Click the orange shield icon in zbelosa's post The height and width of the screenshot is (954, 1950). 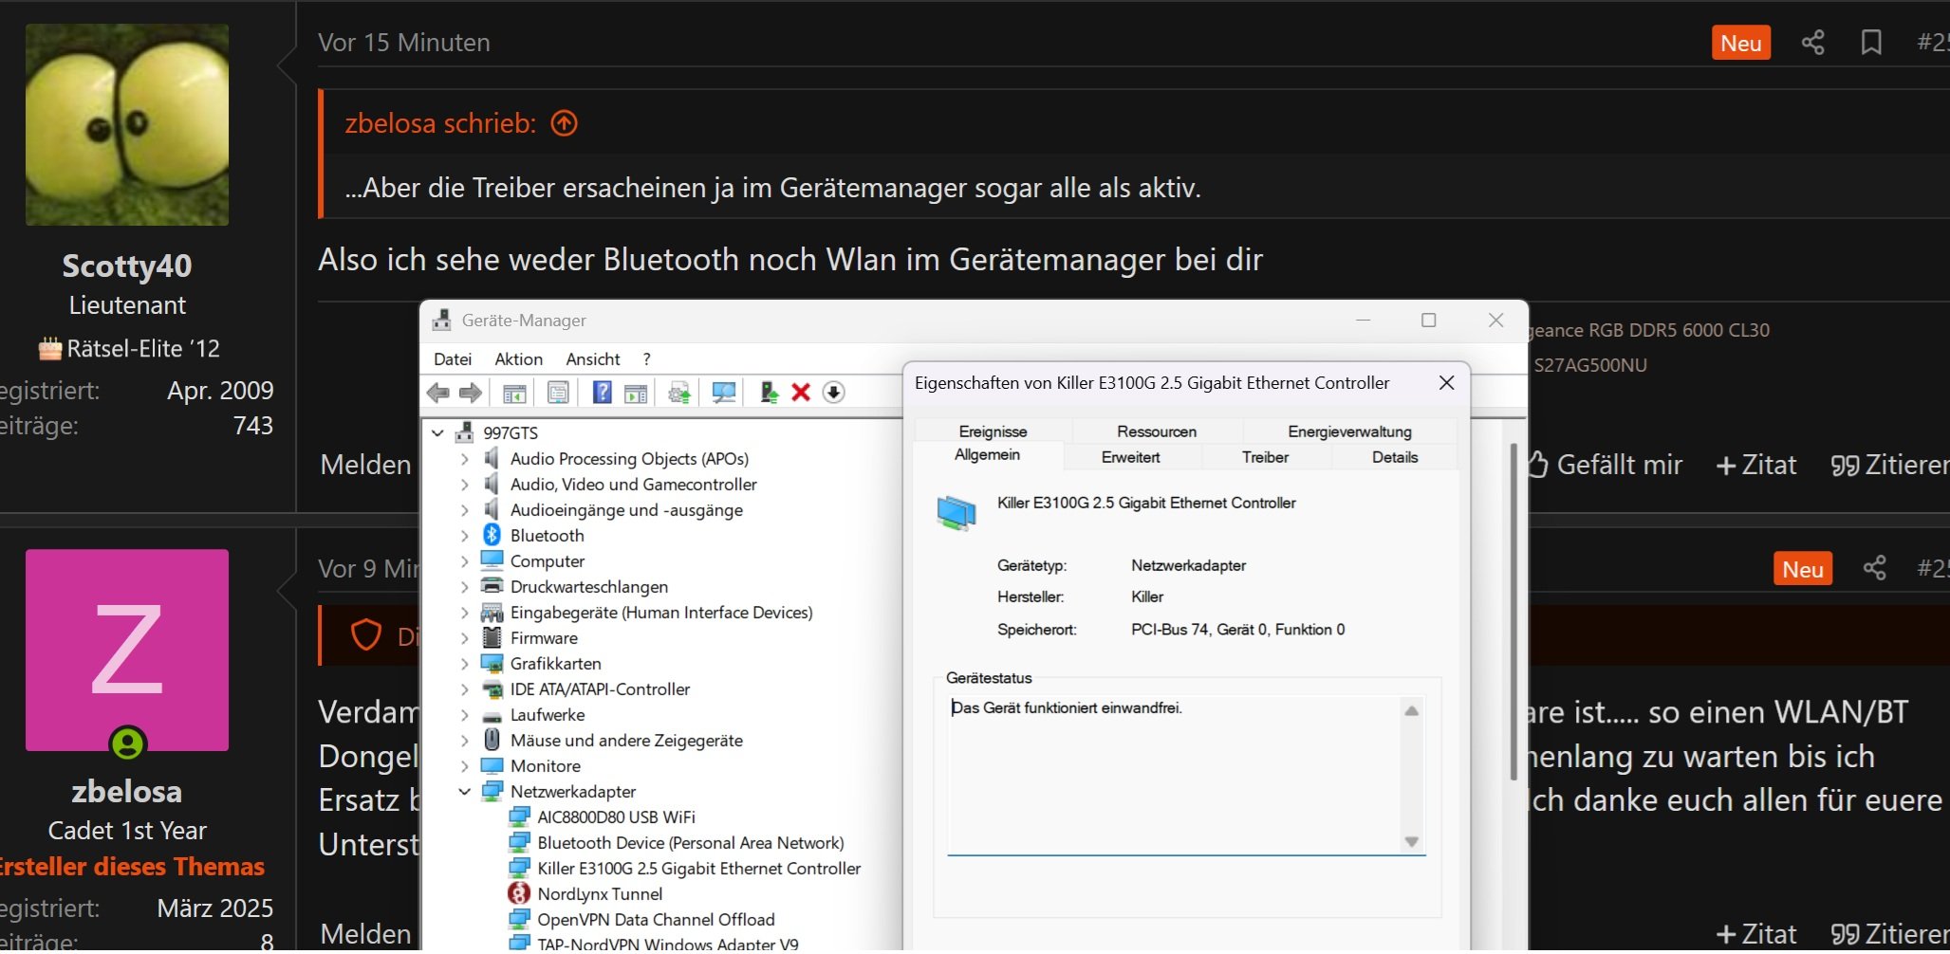pyautogui.click(x=366, y=634)
